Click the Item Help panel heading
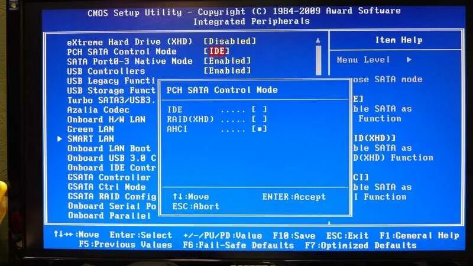This screenshot has height=266, width=473. (399, 40)
